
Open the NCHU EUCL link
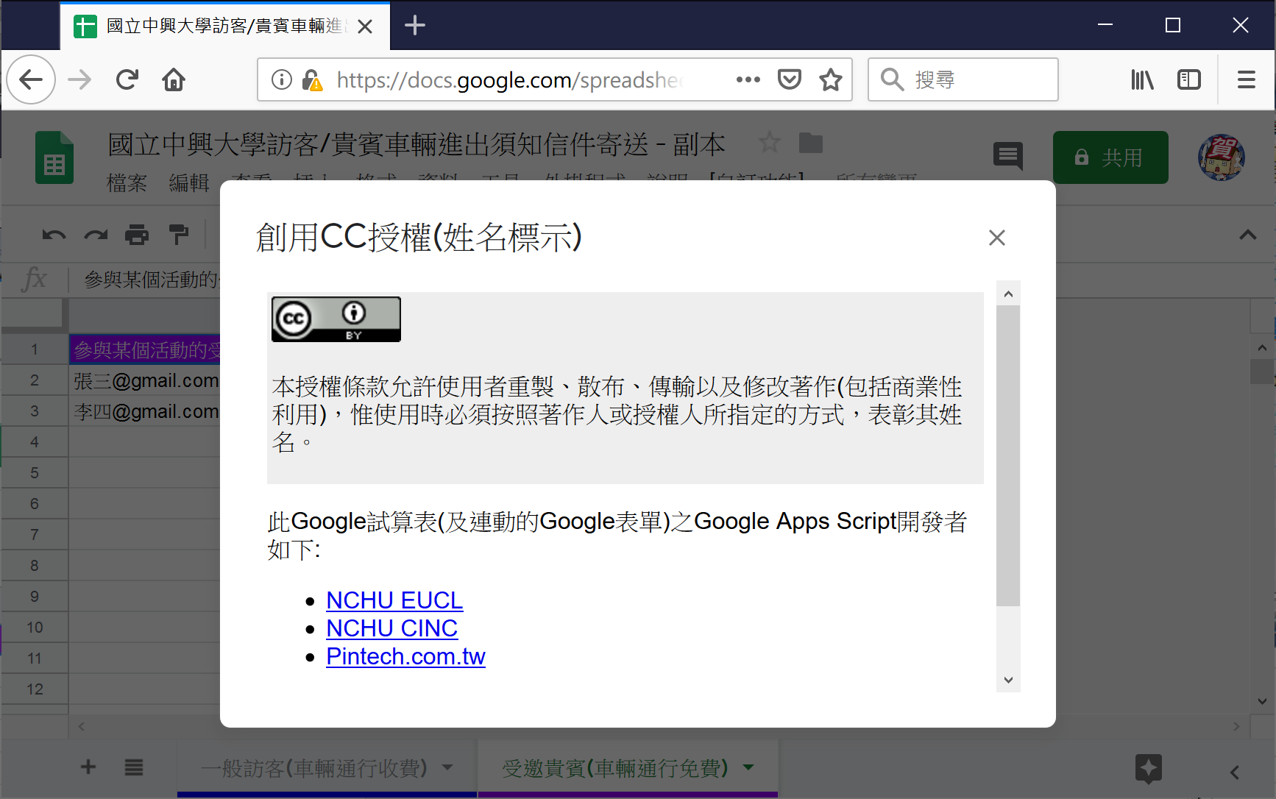click(394, 600)
